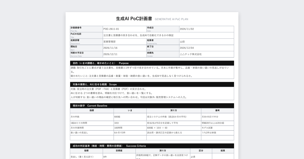This screenshot has width=304, height=159.
Task: Click criteria column header 区分
Action: coord(201,151)
